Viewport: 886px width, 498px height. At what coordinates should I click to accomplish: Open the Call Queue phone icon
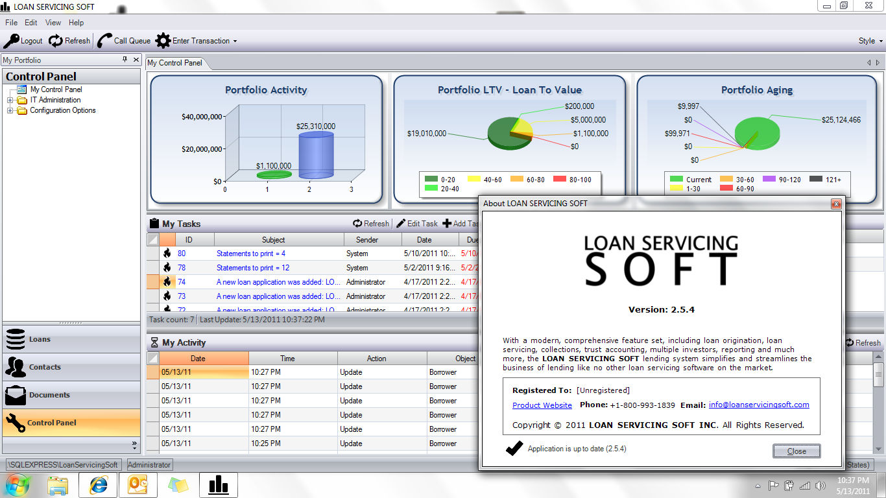pos(104,41)
